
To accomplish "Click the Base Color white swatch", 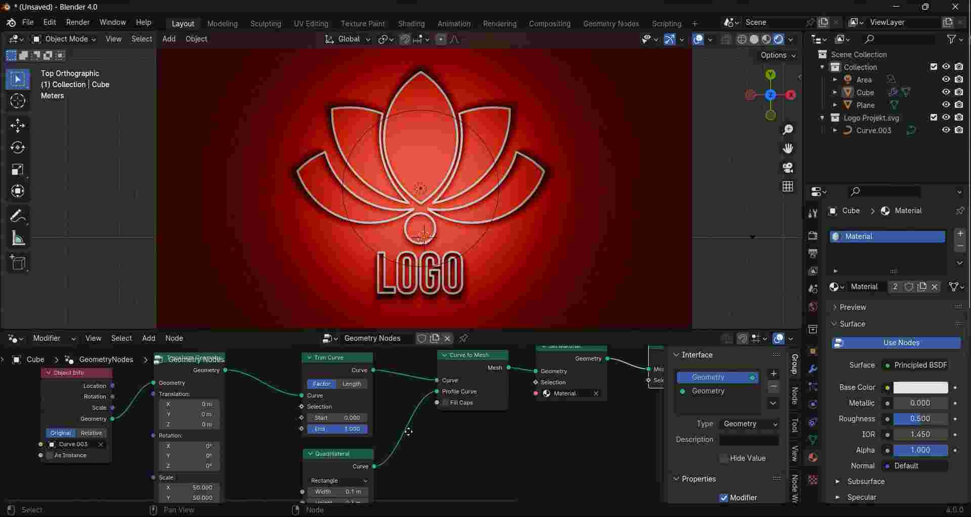I will point(920,387).
